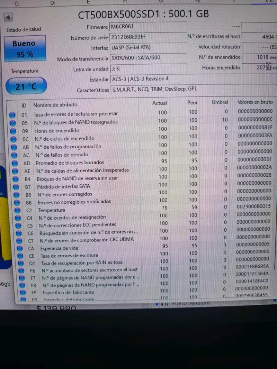Image resolution: width=277 pixels, height=369 pixels.
Task: Click status icon for C5 correcciones ECC pendientes
Action: 18,226
